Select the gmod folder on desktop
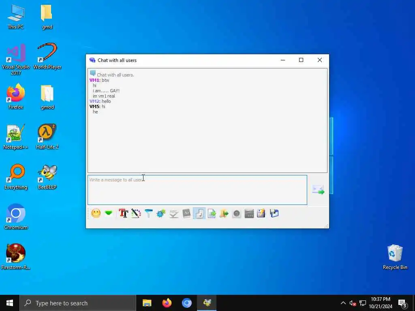415x311 pixels. [47, 96]
